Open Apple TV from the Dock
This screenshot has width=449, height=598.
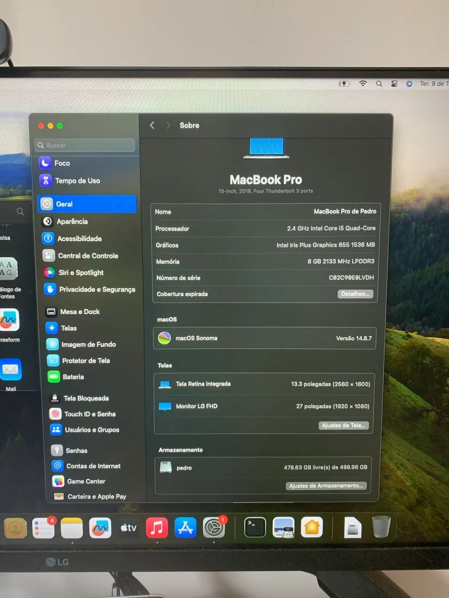pyautogui.click(x=128, y=528)
